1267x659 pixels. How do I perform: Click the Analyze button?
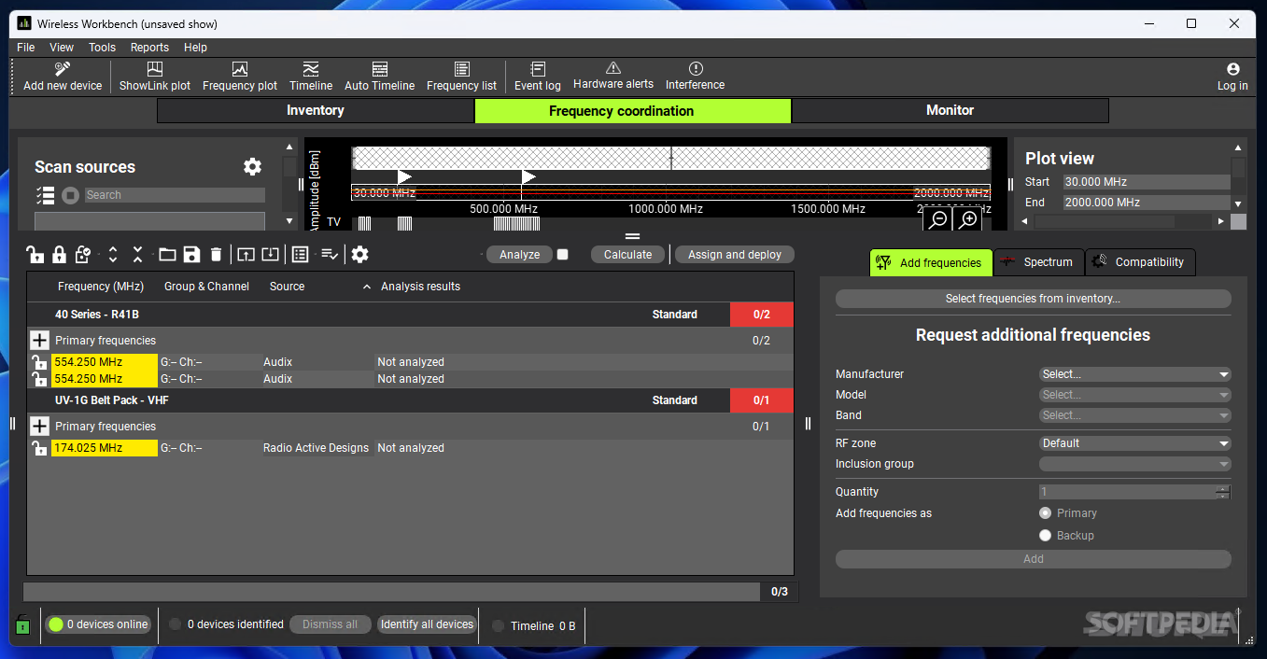(x=519, y=255)
